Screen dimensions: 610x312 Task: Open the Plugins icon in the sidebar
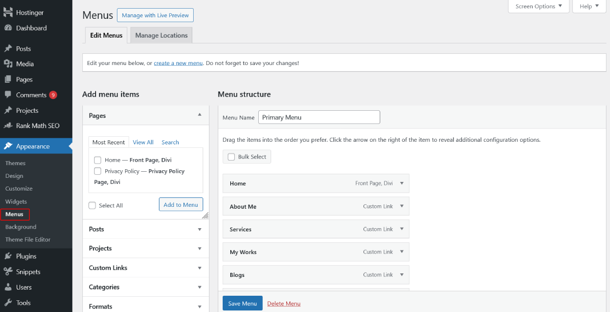tap(9, 256)
